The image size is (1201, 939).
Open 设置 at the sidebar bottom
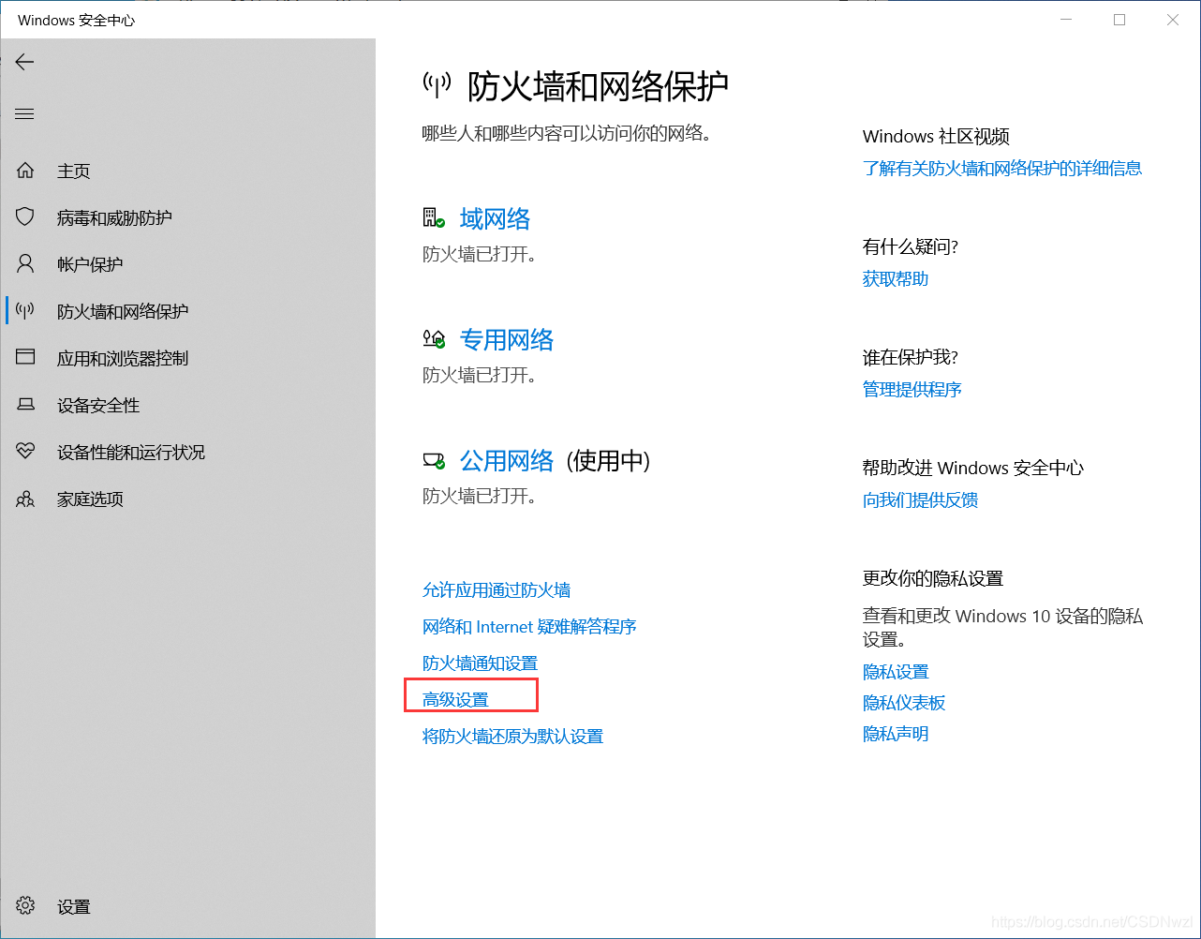(74, 907)
